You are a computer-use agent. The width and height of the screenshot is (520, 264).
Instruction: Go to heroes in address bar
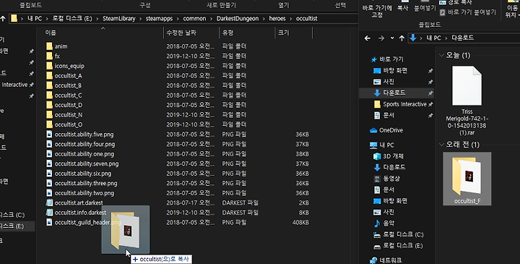click(x=277, y=19)
